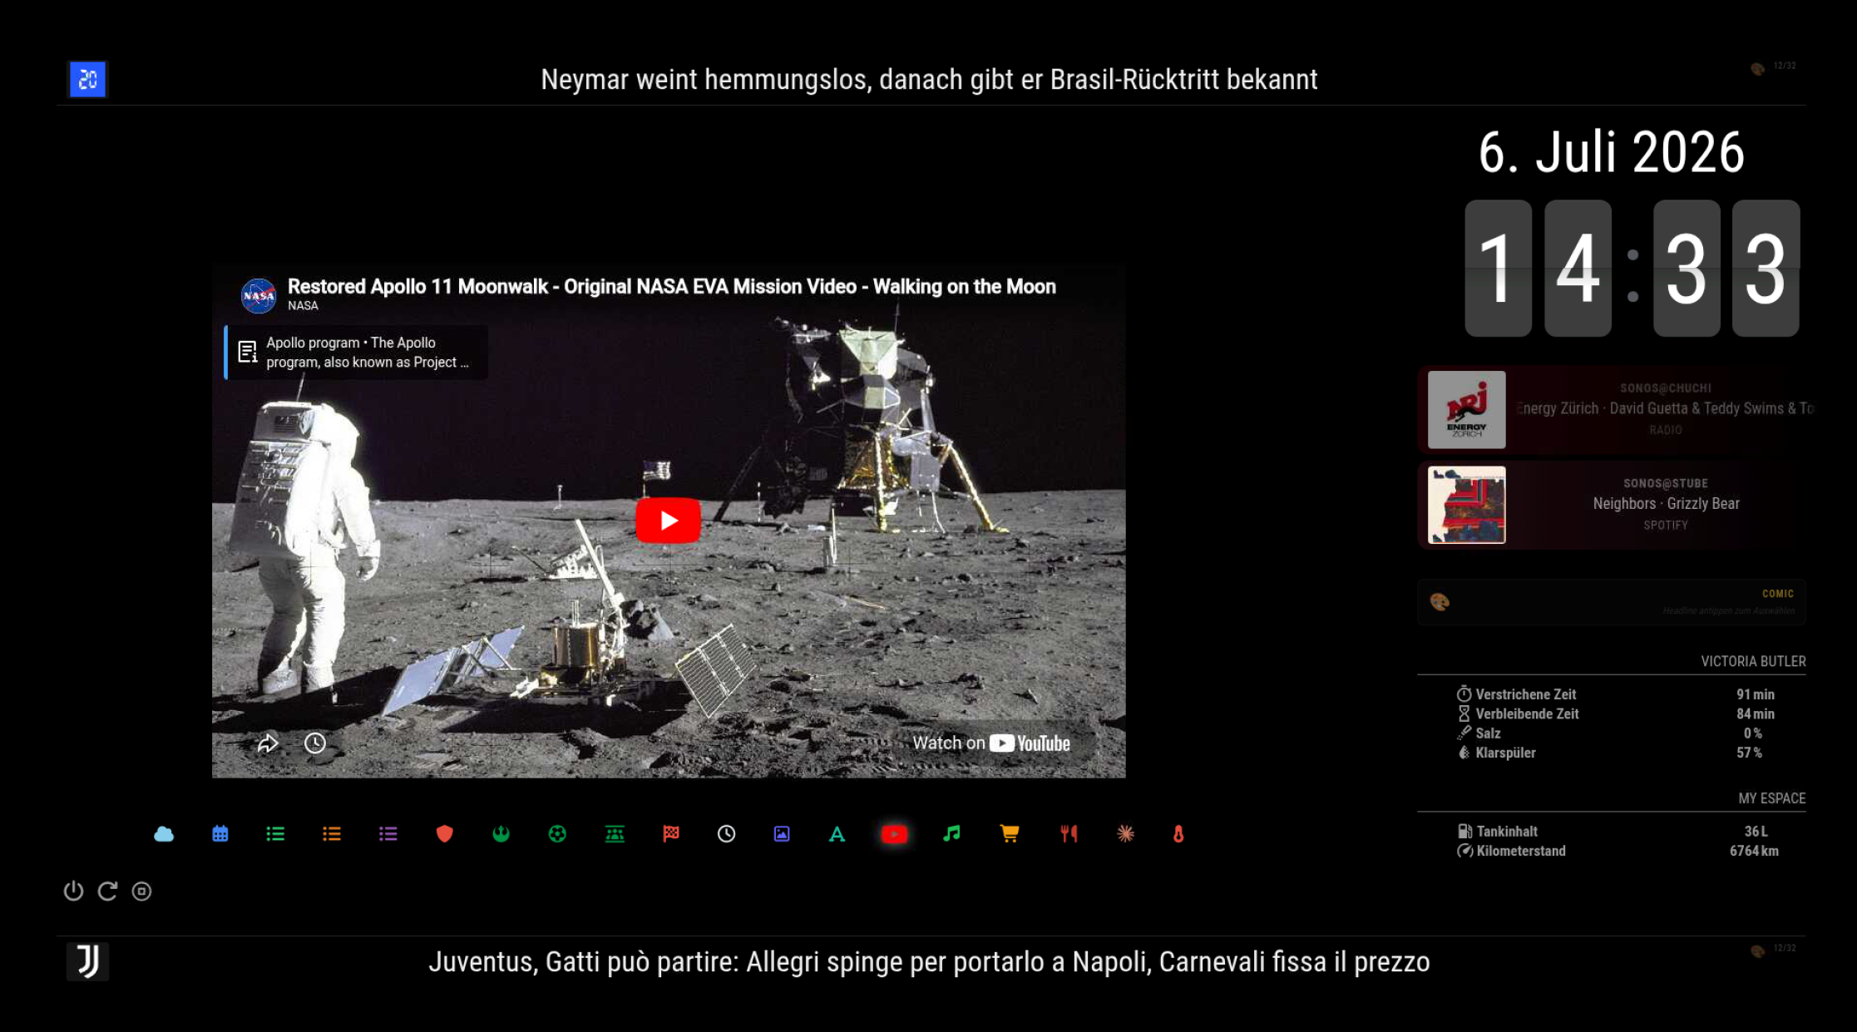
Task: Click the NRJ Energy Zürich cover thumbnail
Action: click(x=1467, y=410)
